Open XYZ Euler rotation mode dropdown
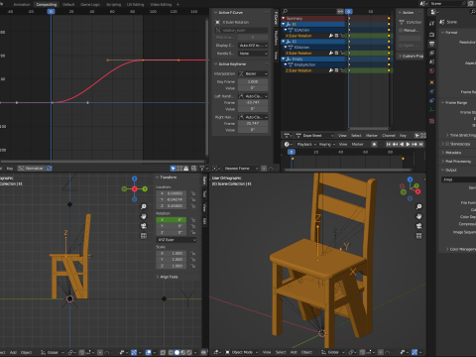The width and height of the screenshot is (476, 357). click(177, 240)
